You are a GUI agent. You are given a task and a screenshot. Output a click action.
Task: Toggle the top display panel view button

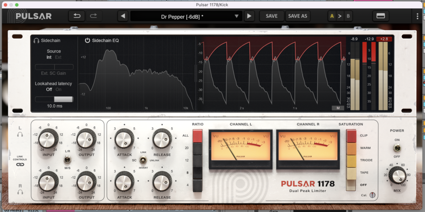point(381,16)
